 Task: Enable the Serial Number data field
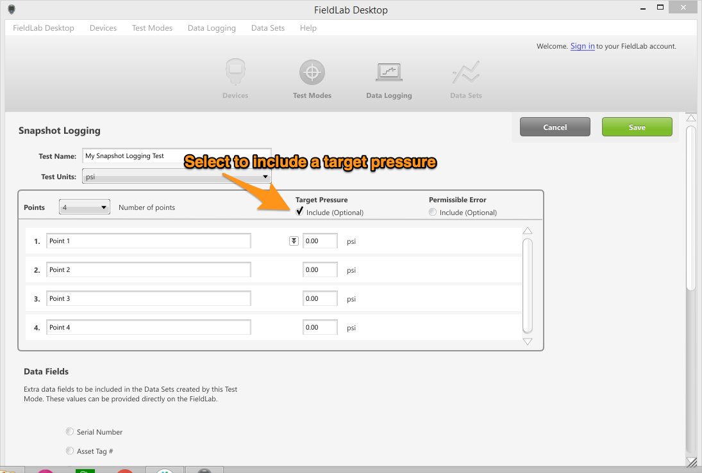coord(69,431)
